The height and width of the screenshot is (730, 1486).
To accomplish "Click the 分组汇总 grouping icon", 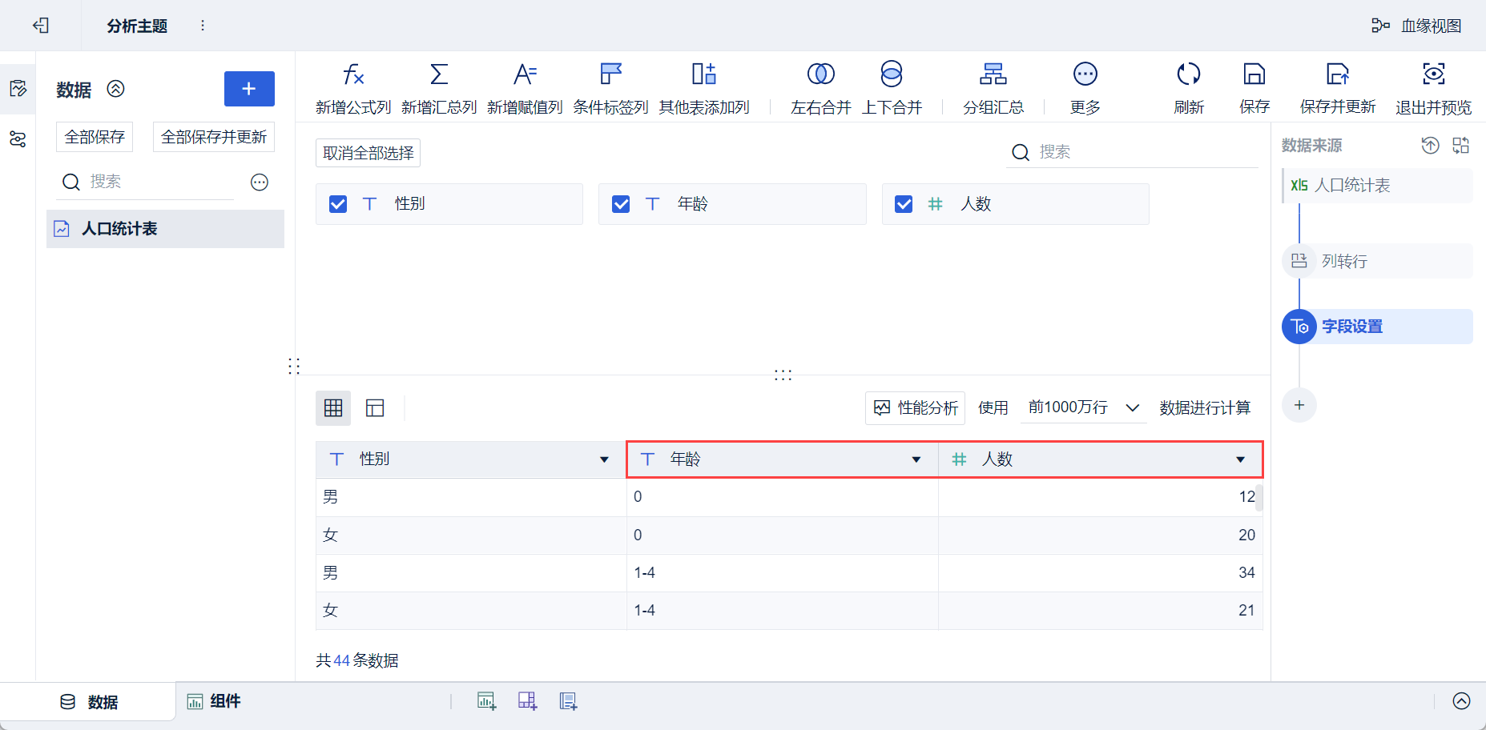I will [993, 74].
